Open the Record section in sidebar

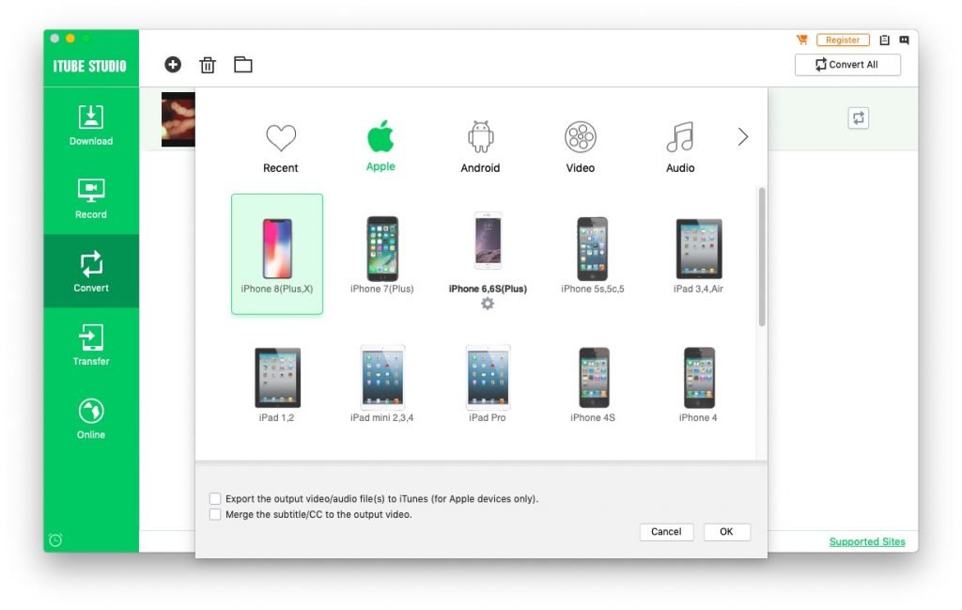pyautogui.click(x=91, y=198)
